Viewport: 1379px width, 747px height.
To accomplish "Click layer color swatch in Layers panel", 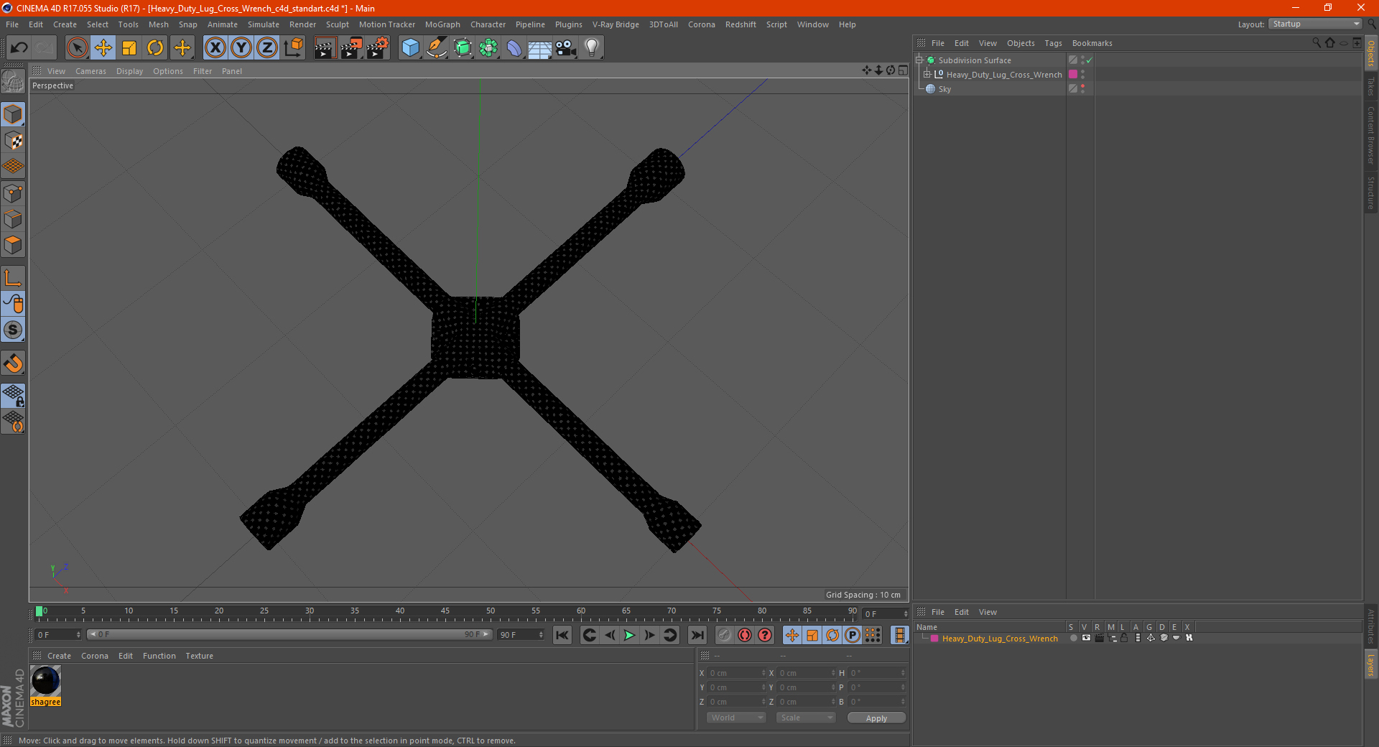I will click(x=934, y=639).
